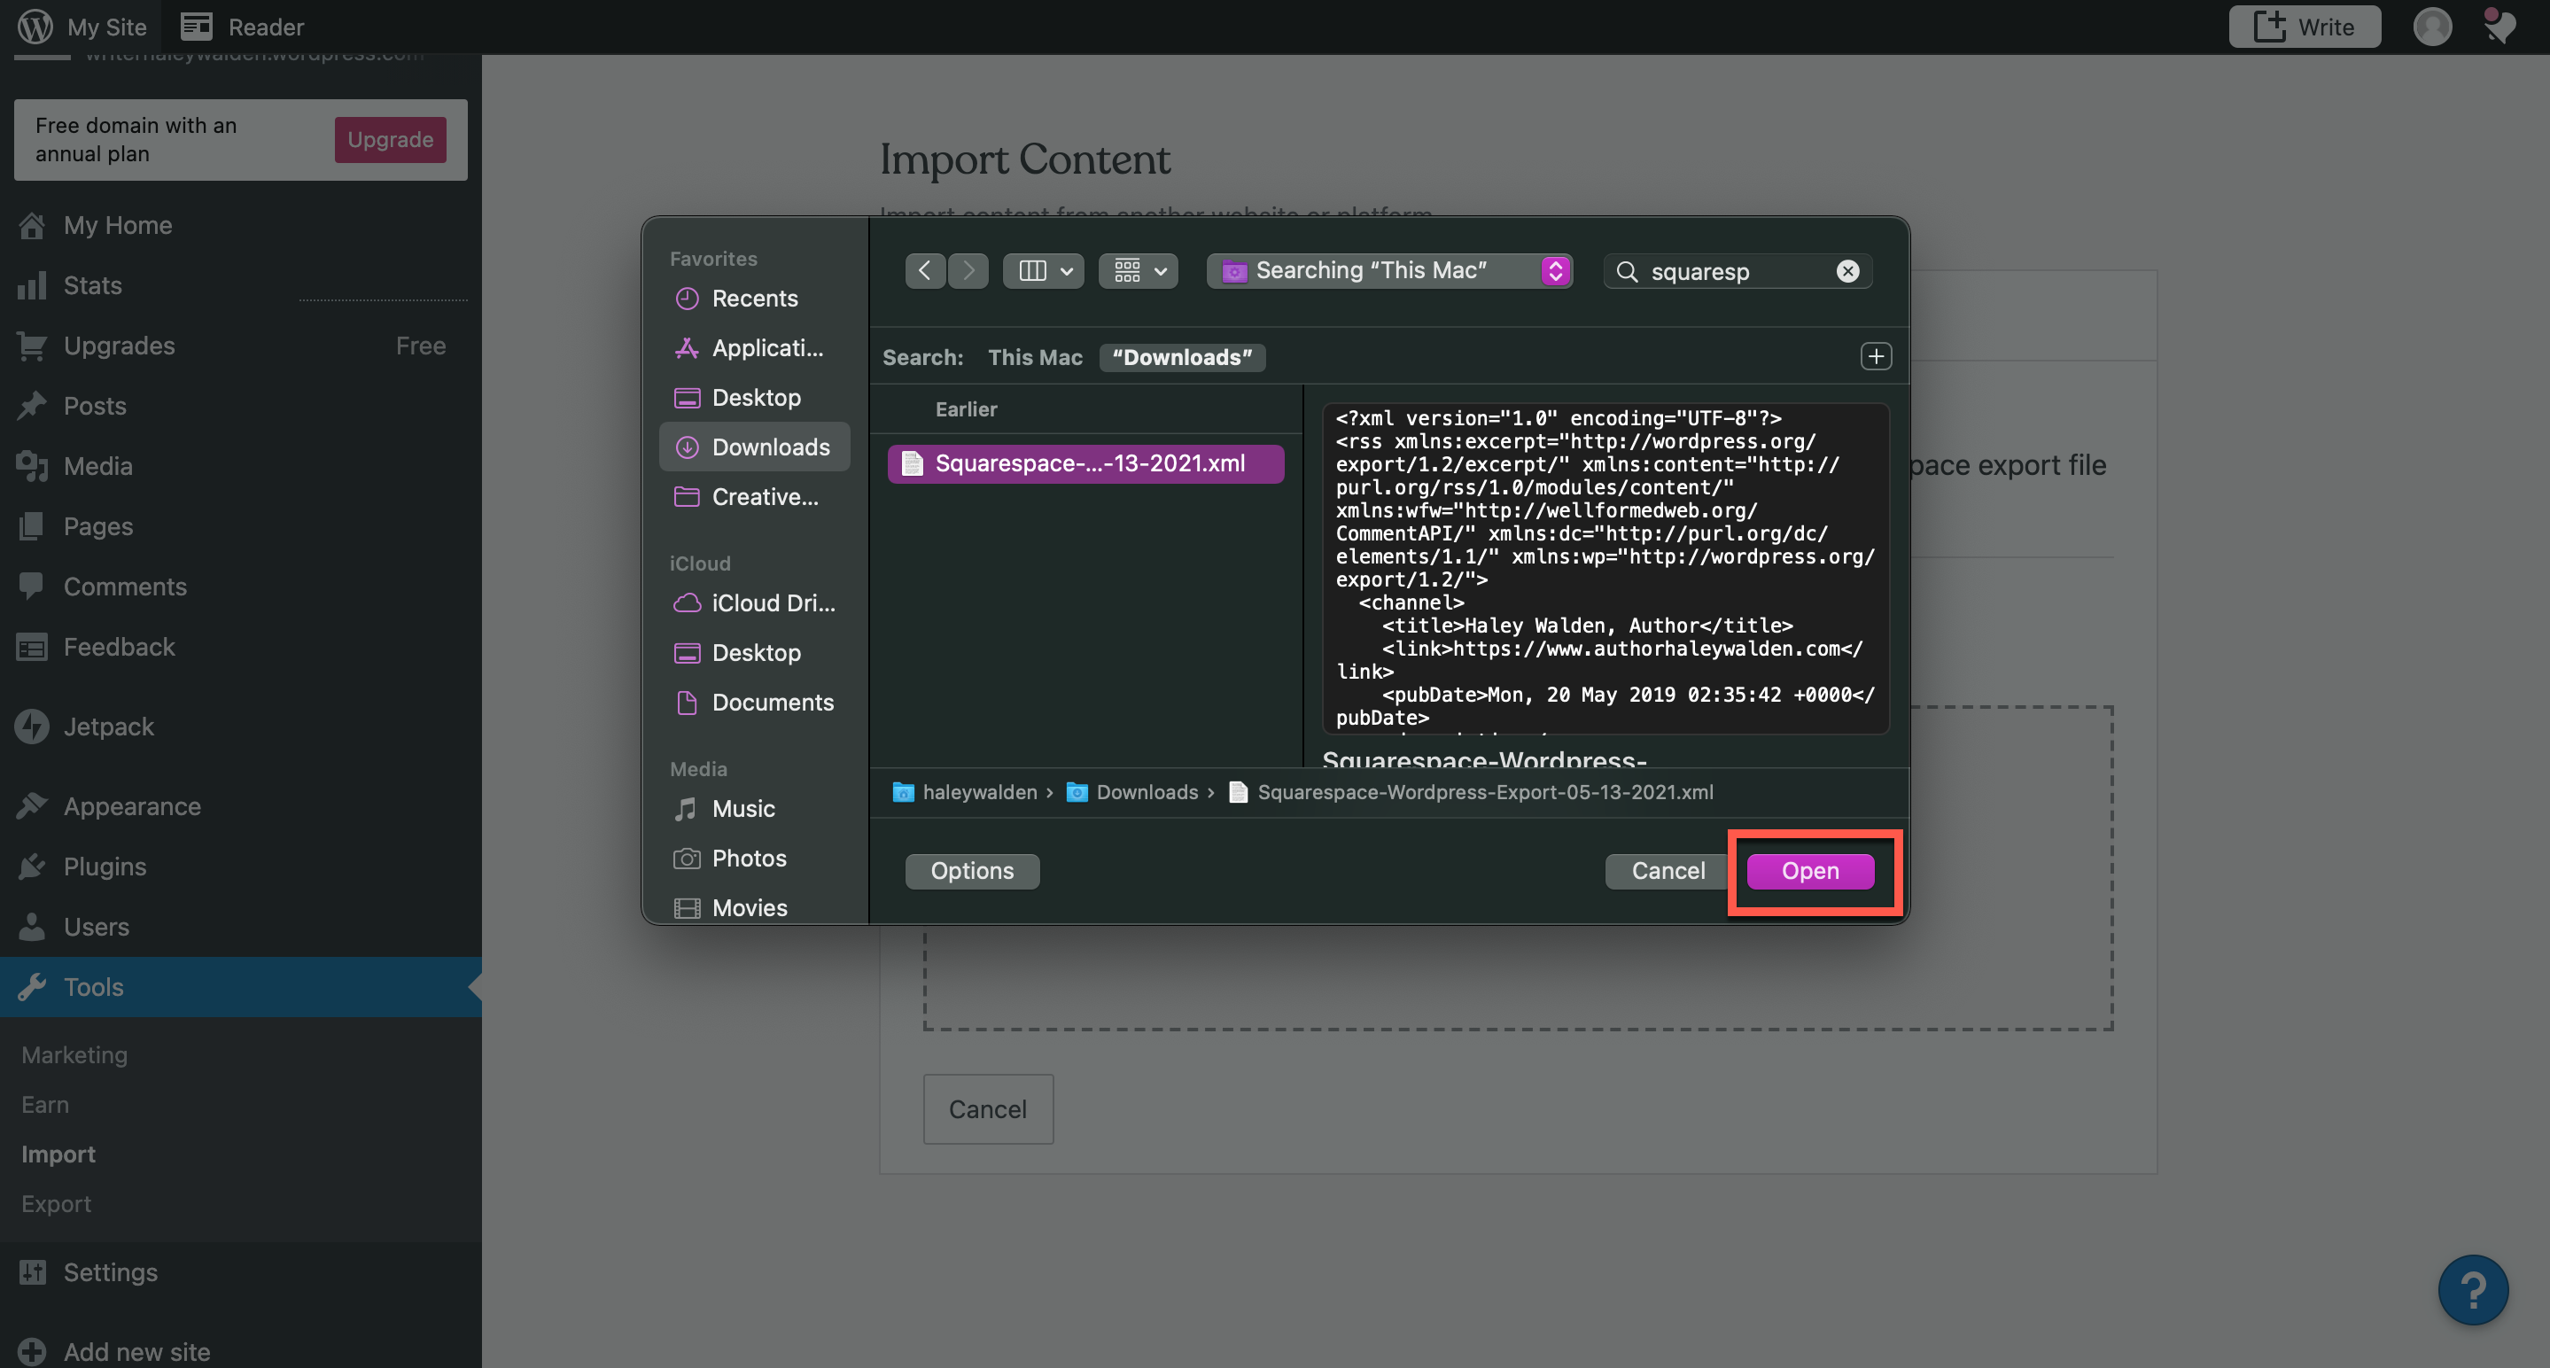Toggle the column view layout control
Screen dimensions: 2550x1368
pos(1031,270)
